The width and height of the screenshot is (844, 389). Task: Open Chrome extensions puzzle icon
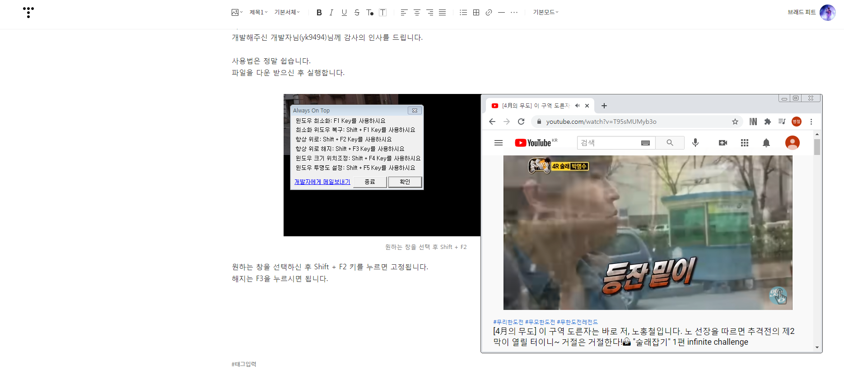coord(768,122)
